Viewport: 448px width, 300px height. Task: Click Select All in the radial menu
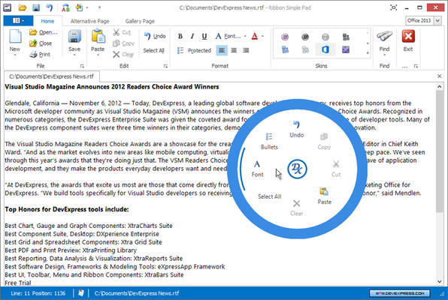269,196
